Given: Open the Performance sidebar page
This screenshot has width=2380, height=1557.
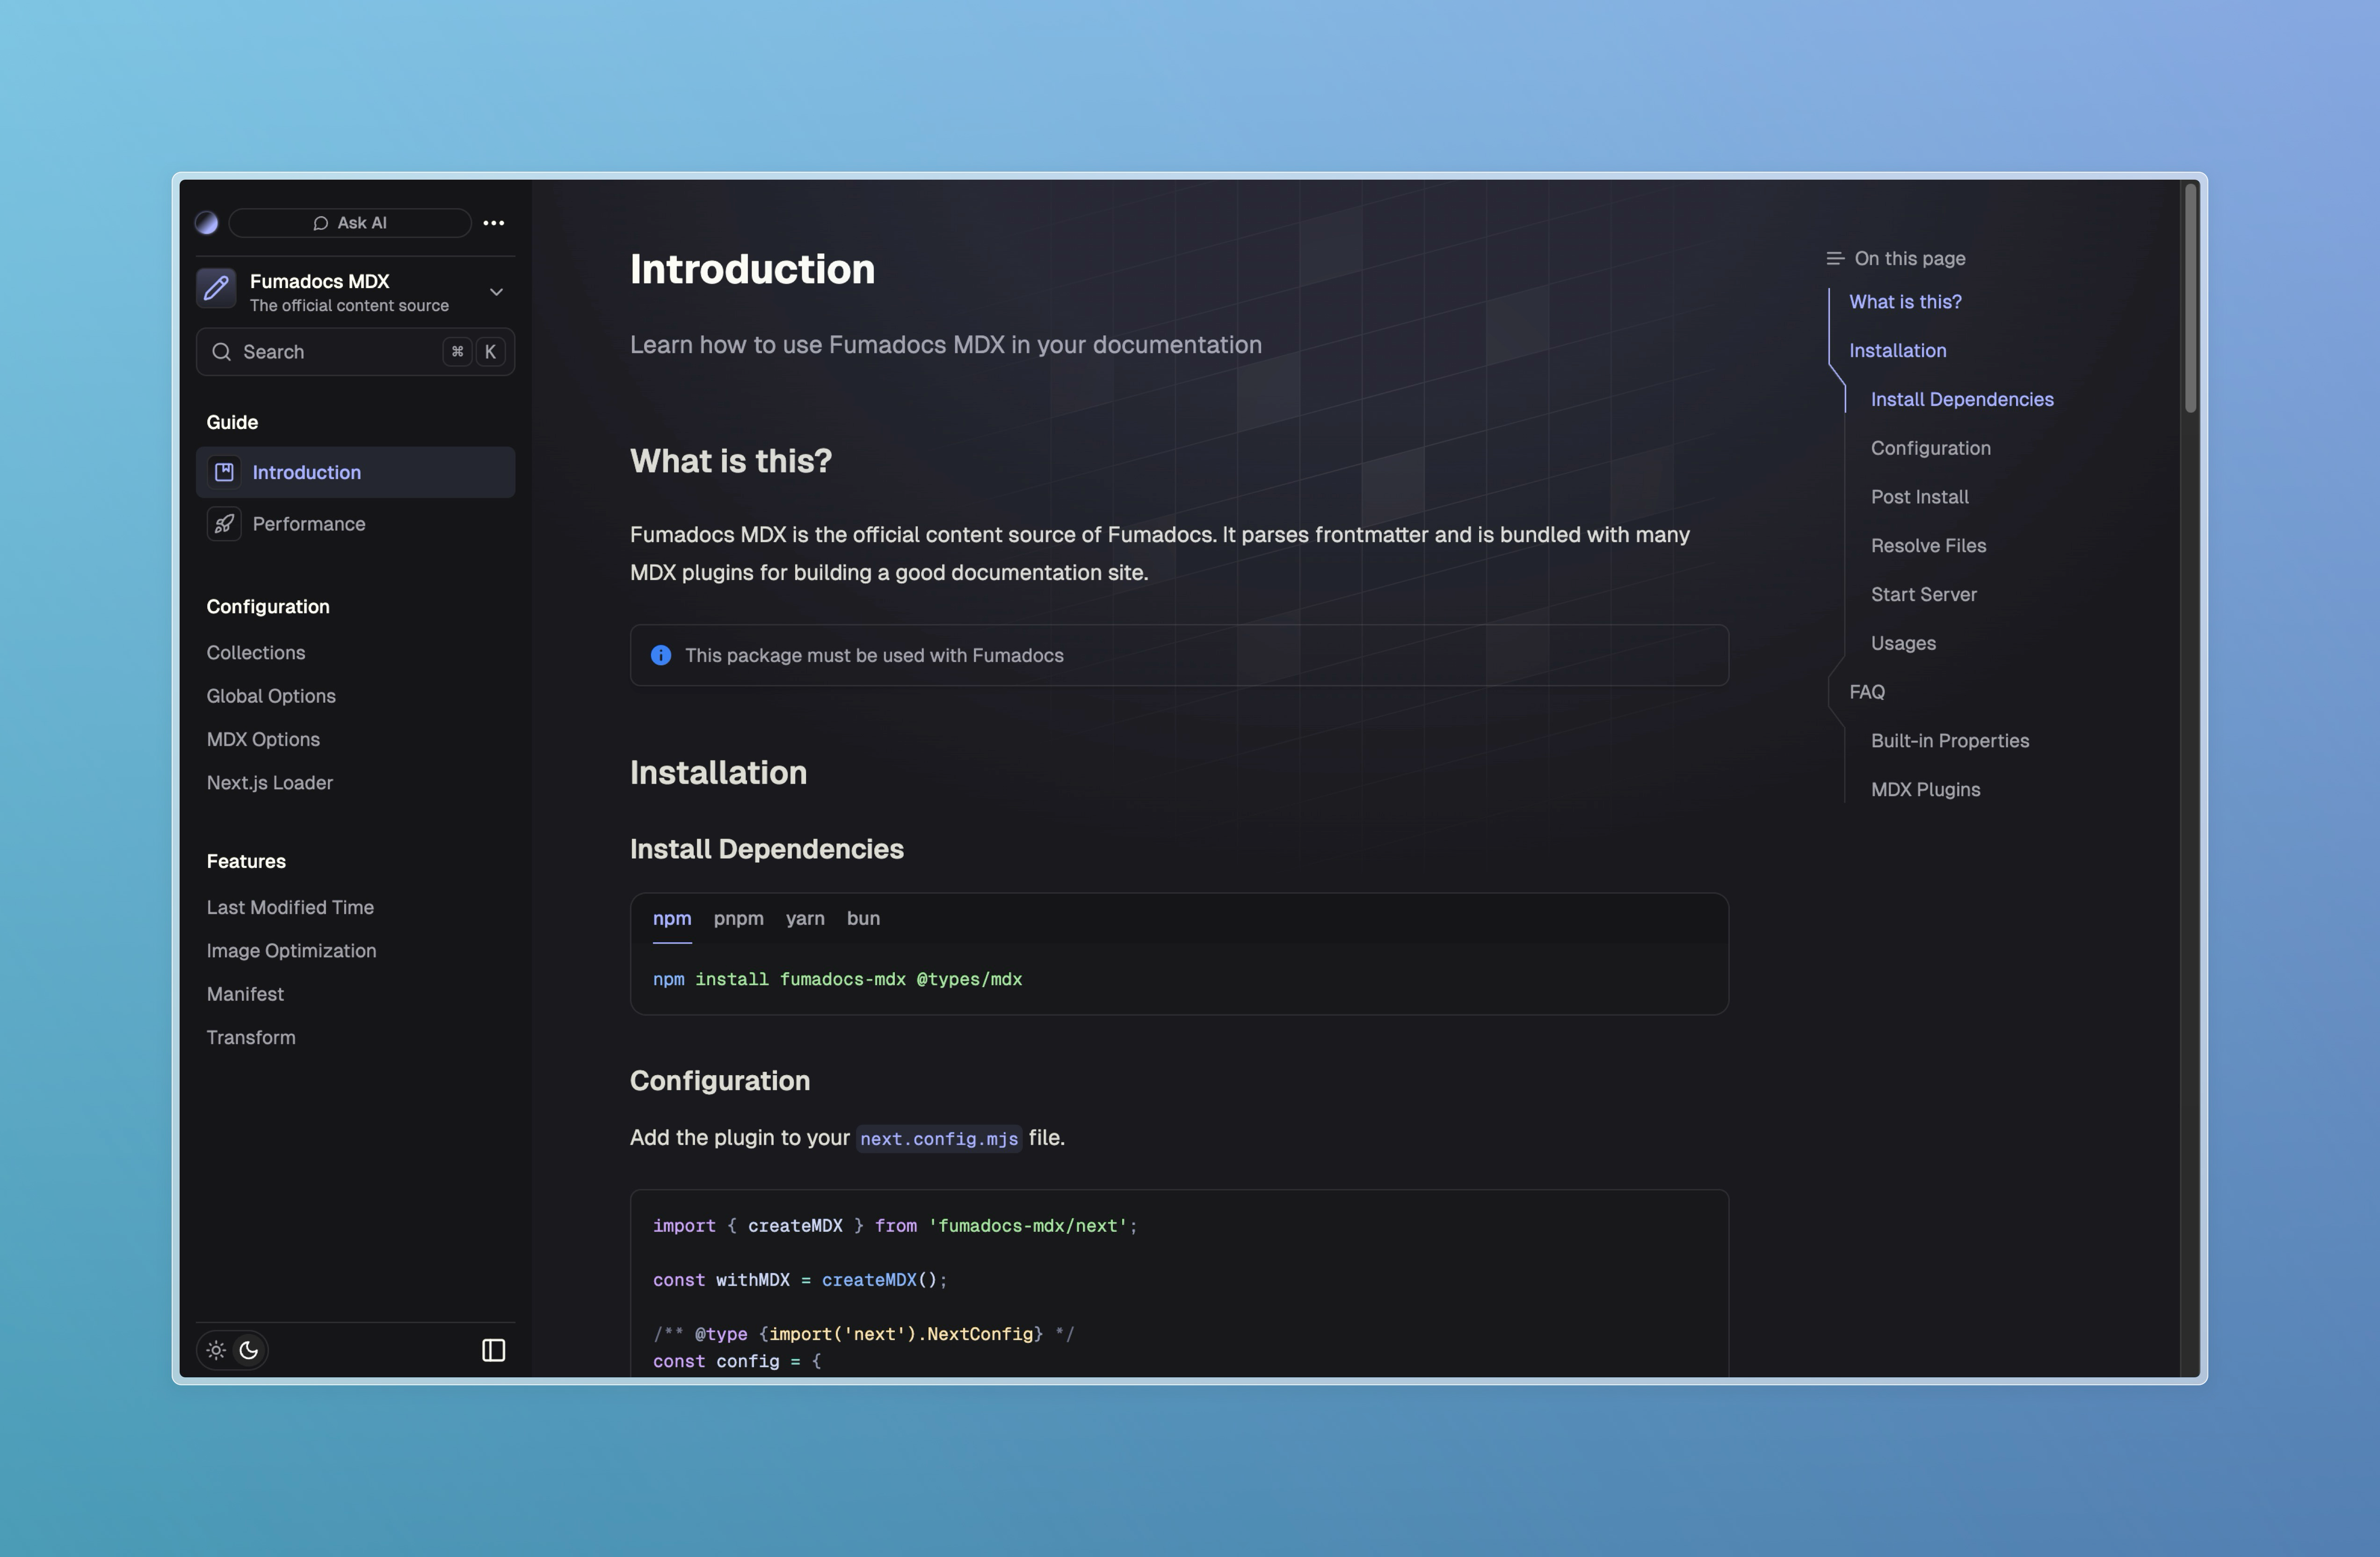Looking at the screenshot, I should [356, 524].
